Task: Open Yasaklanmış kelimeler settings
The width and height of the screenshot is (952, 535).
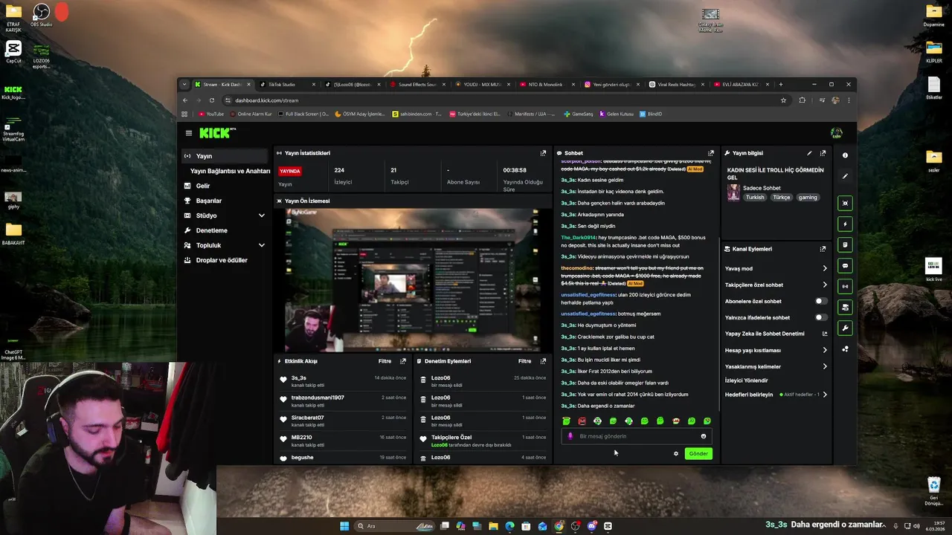Action: [x=776, y=366]
